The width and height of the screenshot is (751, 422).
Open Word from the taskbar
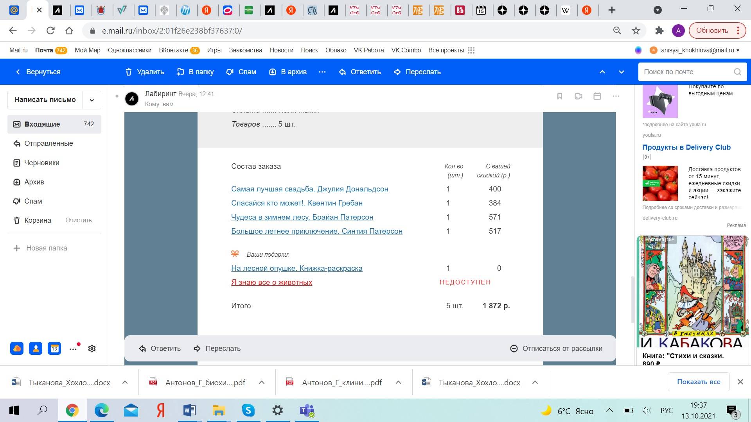point(189,410)
